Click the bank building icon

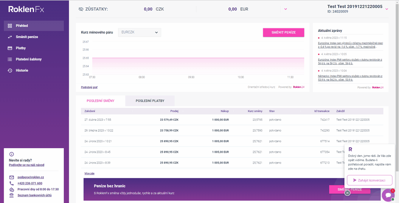click(x=11, y=196)
